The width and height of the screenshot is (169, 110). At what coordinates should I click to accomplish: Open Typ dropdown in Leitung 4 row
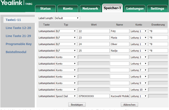(66, 63)
